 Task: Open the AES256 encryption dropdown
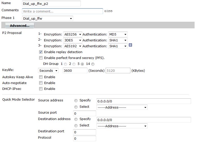[73, 34]
